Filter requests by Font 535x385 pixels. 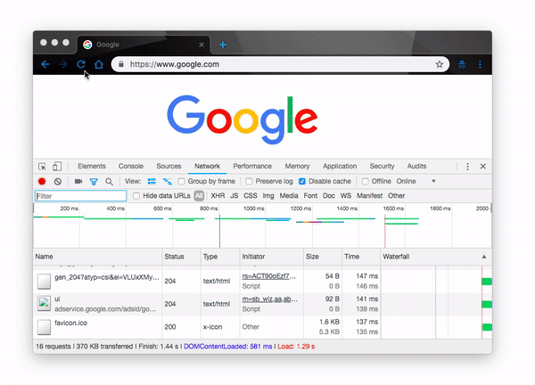coord(310,196)
